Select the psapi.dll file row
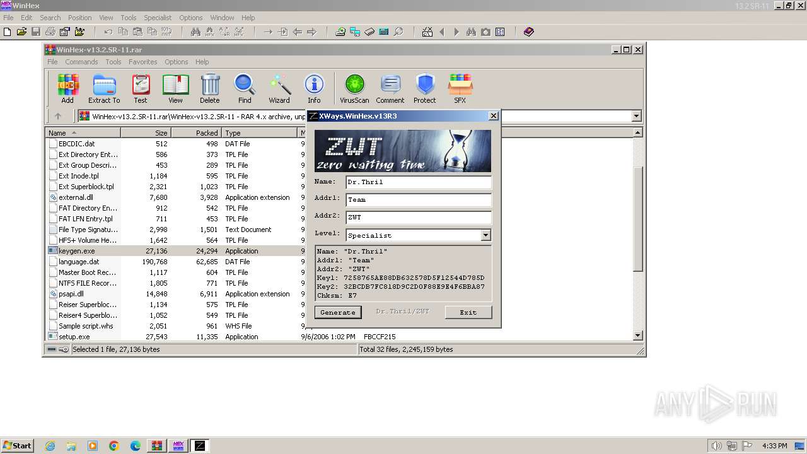 tap(177, 294)
